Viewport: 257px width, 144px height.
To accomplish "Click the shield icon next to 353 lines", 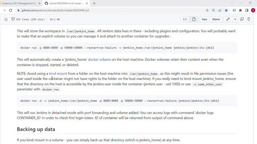I will click(13, 19).
